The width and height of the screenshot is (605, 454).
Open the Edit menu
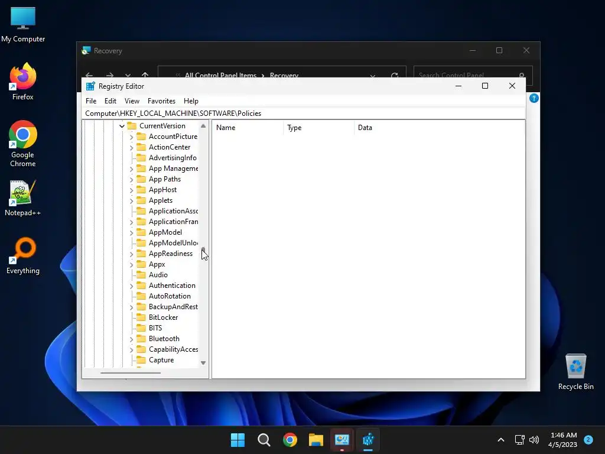[110, 100]
